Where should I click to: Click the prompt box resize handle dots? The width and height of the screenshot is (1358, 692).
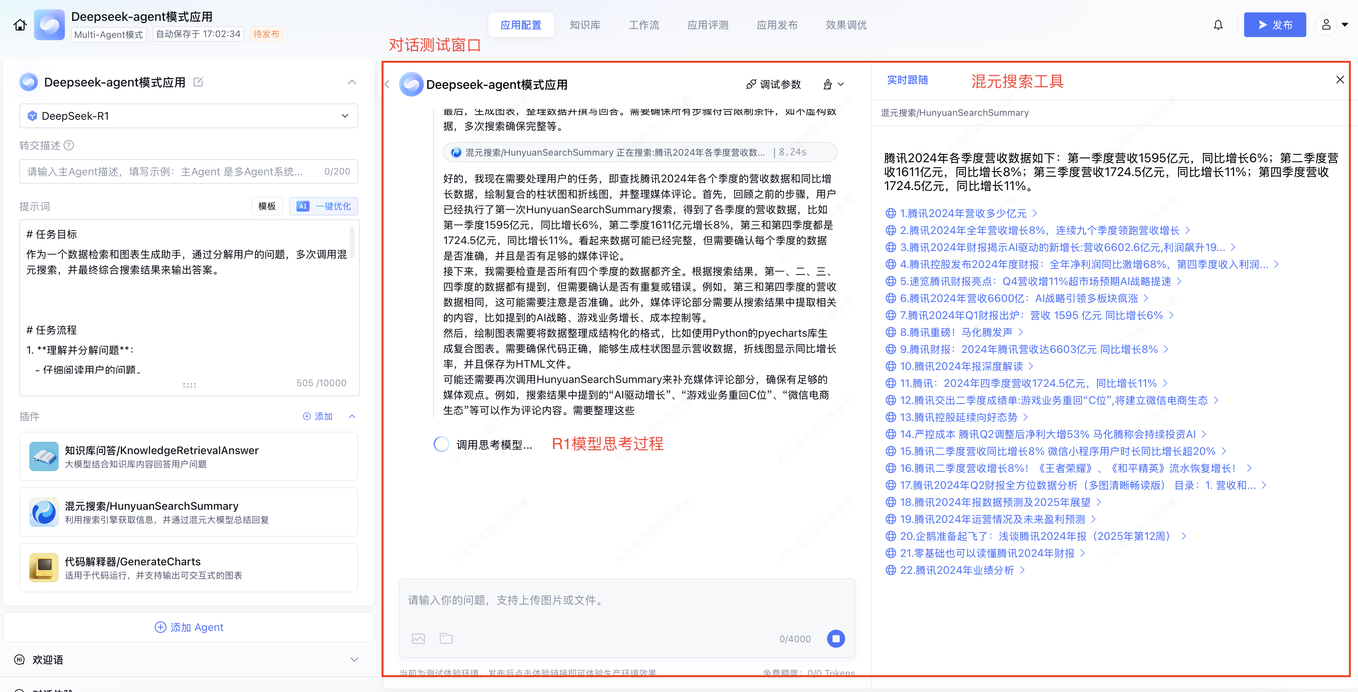[189, 385]
